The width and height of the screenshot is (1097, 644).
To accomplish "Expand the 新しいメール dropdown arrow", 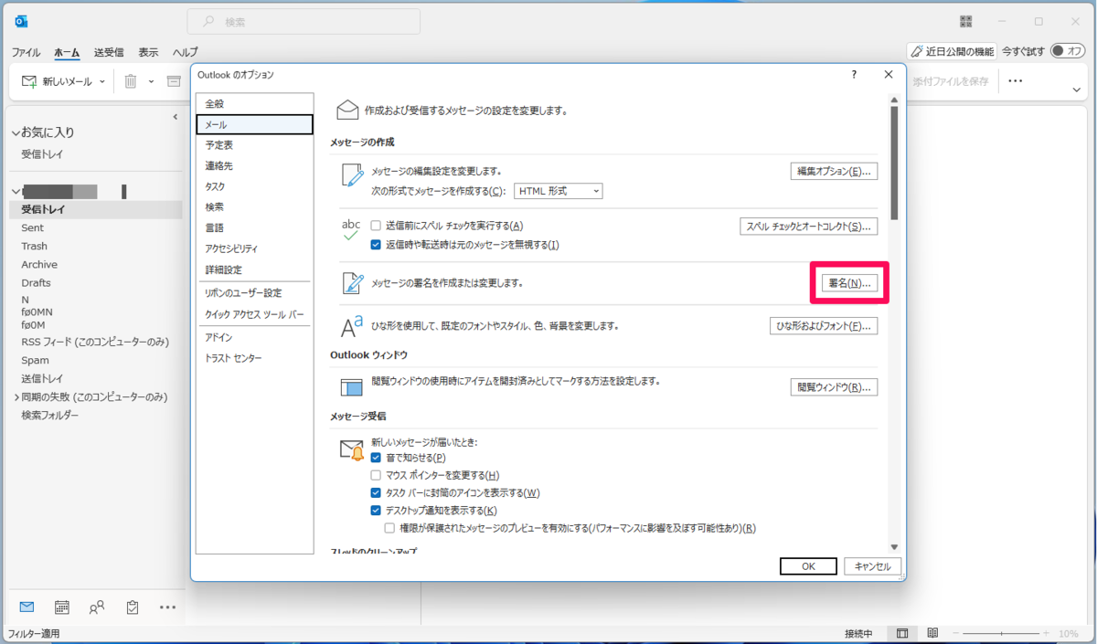I will (x=102, y=82).
